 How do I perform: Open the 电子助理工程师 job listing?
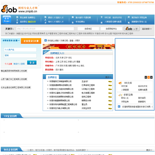pos(88,93)
